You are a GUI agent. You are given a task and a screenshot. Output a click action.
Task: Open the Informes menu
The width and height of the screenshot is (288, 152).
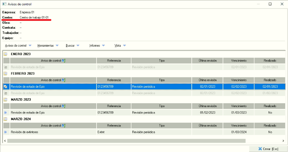tap(97, 46)
